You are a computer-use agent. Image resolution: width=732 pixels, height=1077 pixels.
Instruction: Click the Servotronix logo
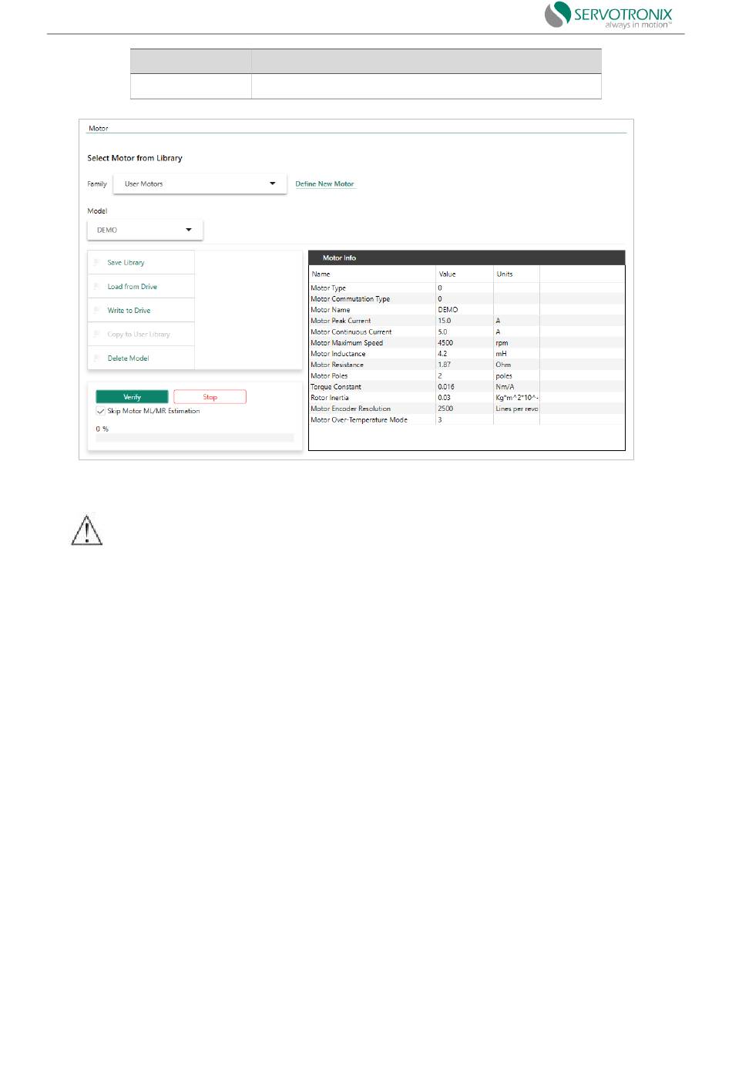pos(609,15)
